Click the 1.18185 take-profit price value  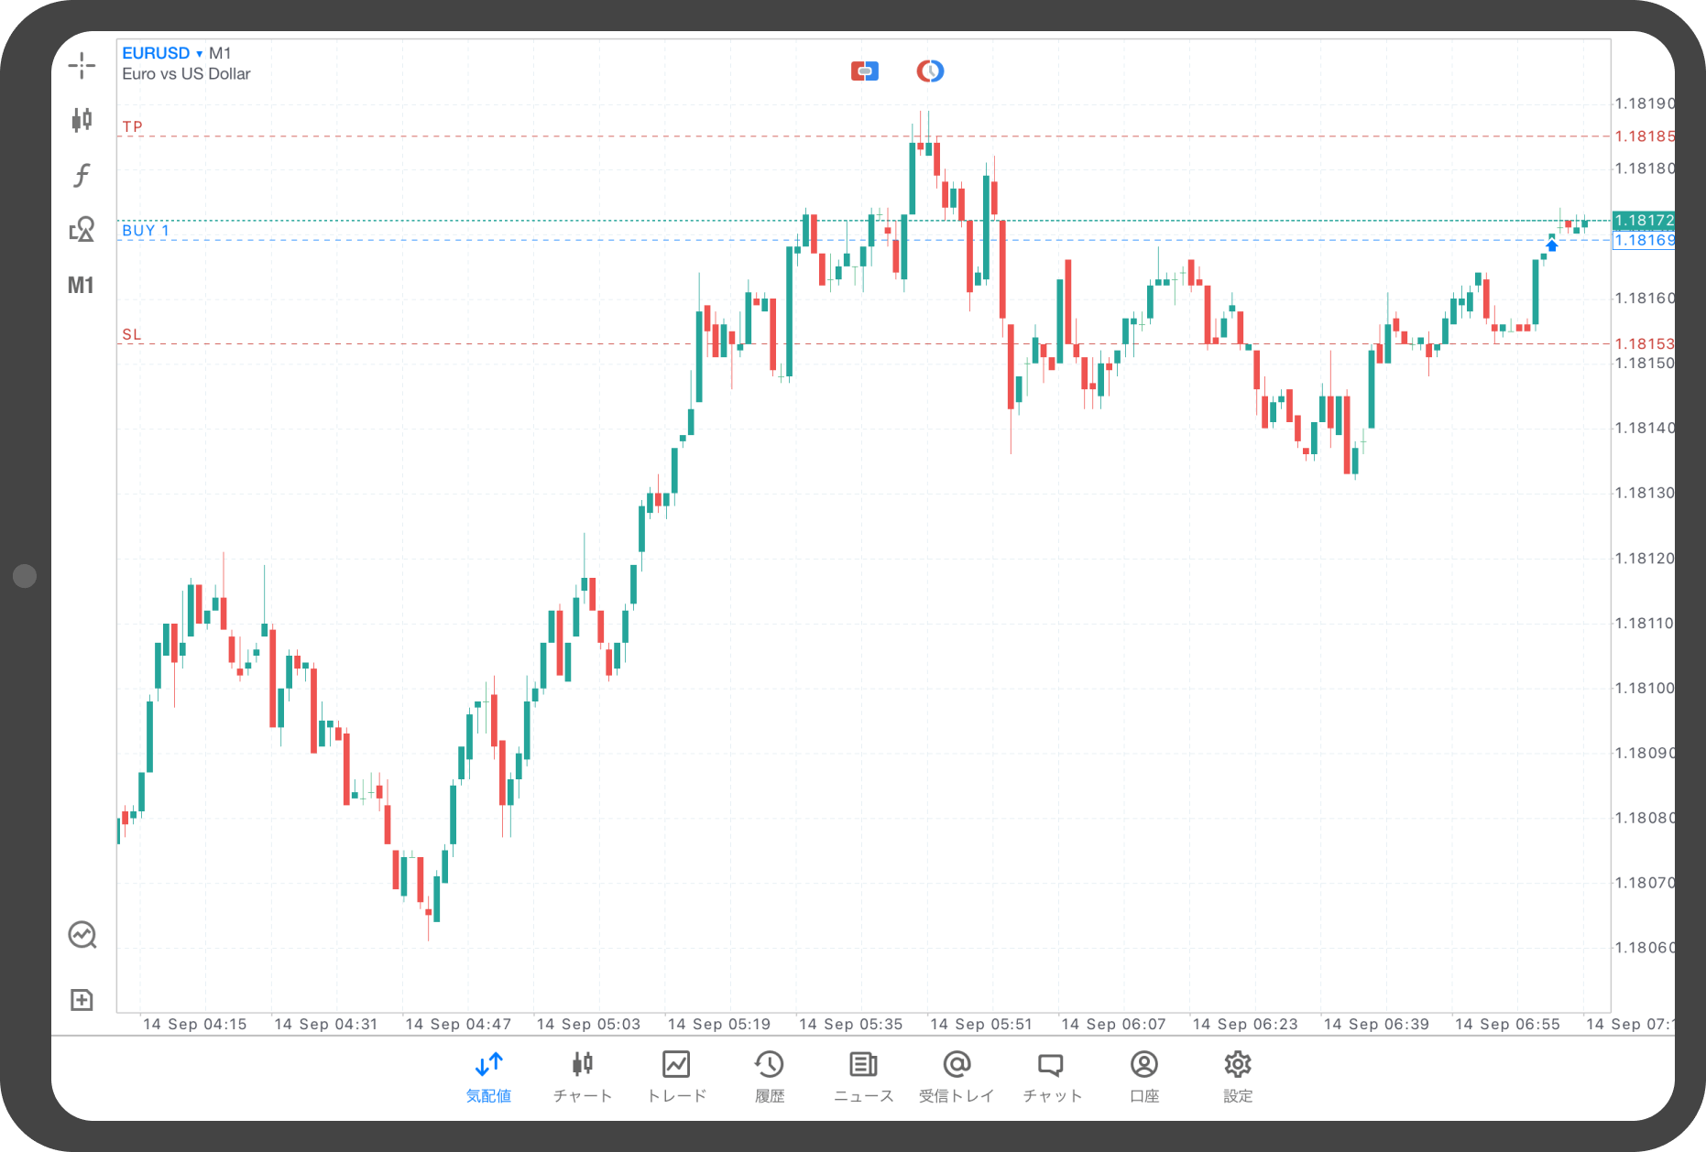click(x=1644, y=136)
